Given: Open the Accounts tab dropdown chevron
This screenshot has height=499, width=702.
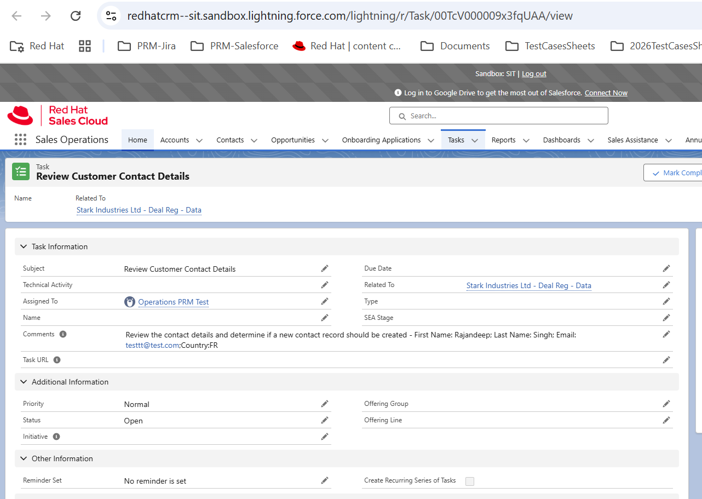Looking at the screenshot, I should (199, 140).
